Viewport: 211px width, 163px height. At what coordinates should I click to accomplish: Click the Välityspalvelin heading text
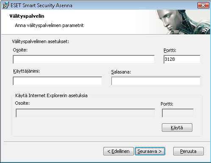click(27, 16)
